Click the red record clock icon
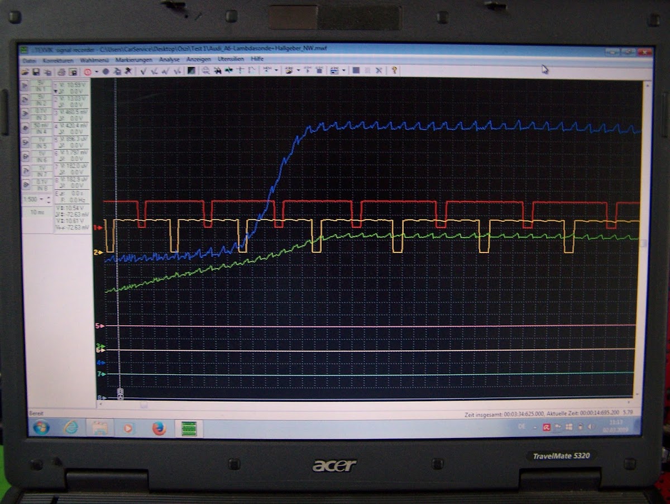 [88, 72]
